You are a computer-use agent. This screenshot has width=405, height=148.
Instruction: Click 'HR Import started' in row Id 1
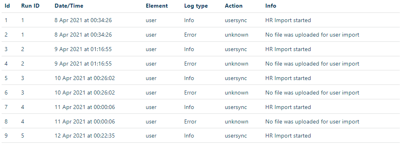(x=288, y=20)
